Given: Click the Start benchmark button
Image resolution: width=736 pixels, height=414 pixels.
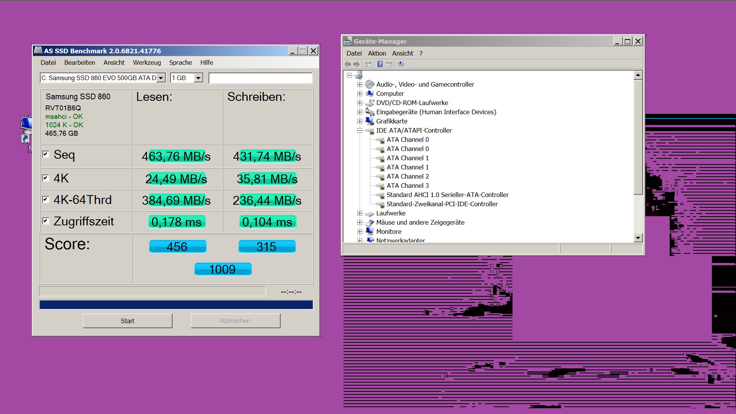Looking at the screenshot, I should tap(127, 321).
